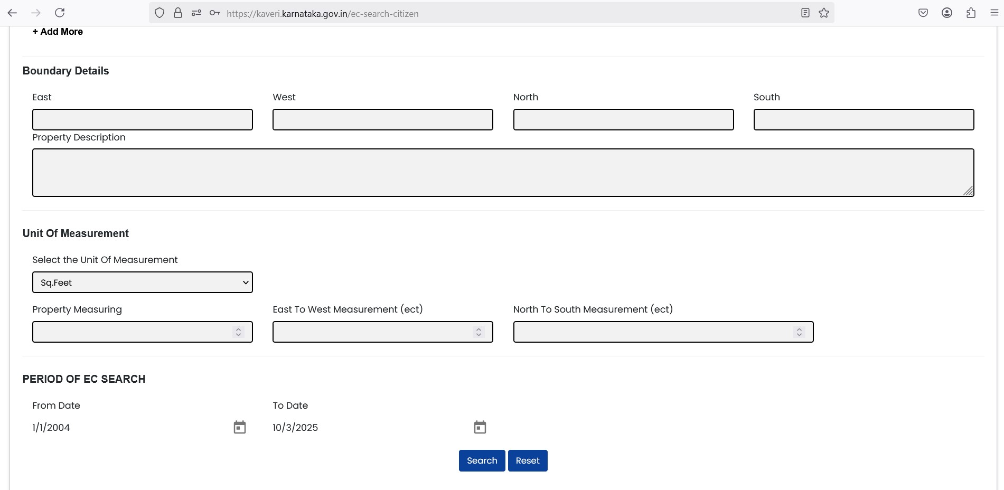
Task: Click the North To South Measurement (ect) label
Action: 593,309
